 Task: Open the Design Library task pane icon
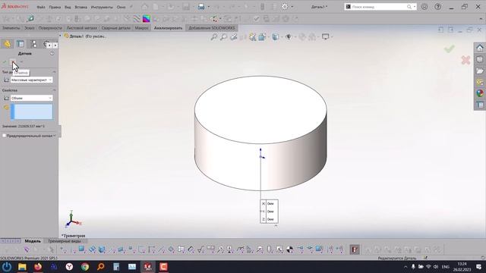tap(480, 59)
